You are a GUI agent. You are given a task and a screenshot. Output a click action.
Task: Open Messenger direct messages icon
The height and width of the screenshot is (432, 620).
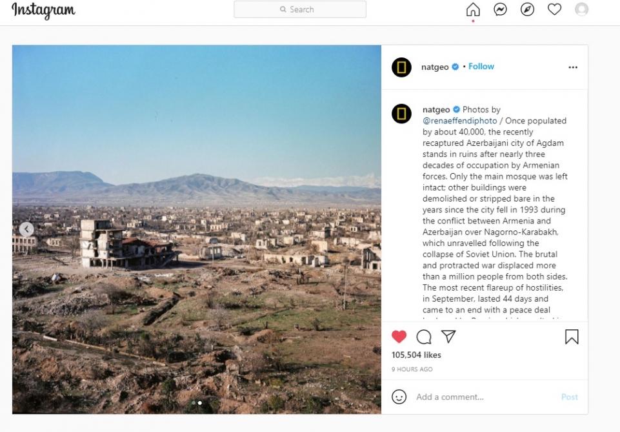(x=500, y=9)
